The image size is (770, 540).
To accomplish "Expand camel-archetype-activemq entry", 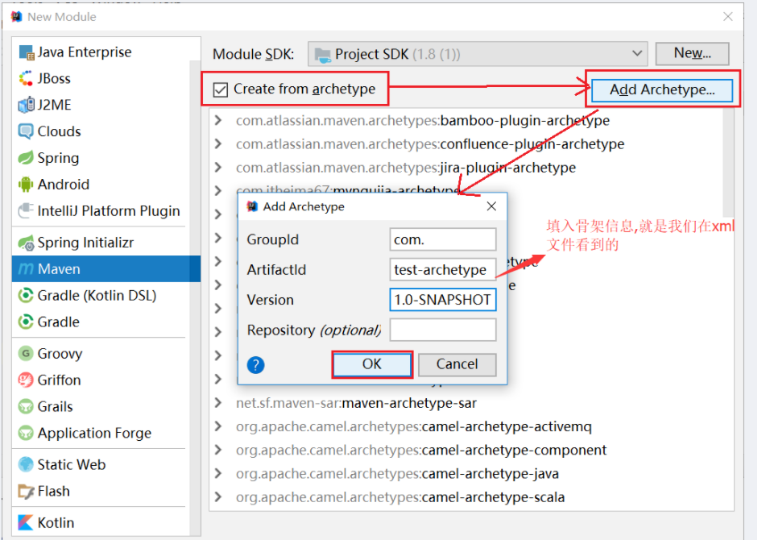I will pos(218,426).
